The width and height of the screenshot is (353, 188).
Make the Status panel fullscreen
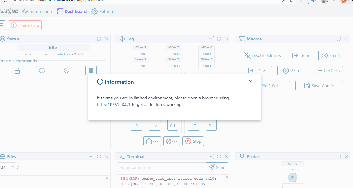click(x=99, y=39)
